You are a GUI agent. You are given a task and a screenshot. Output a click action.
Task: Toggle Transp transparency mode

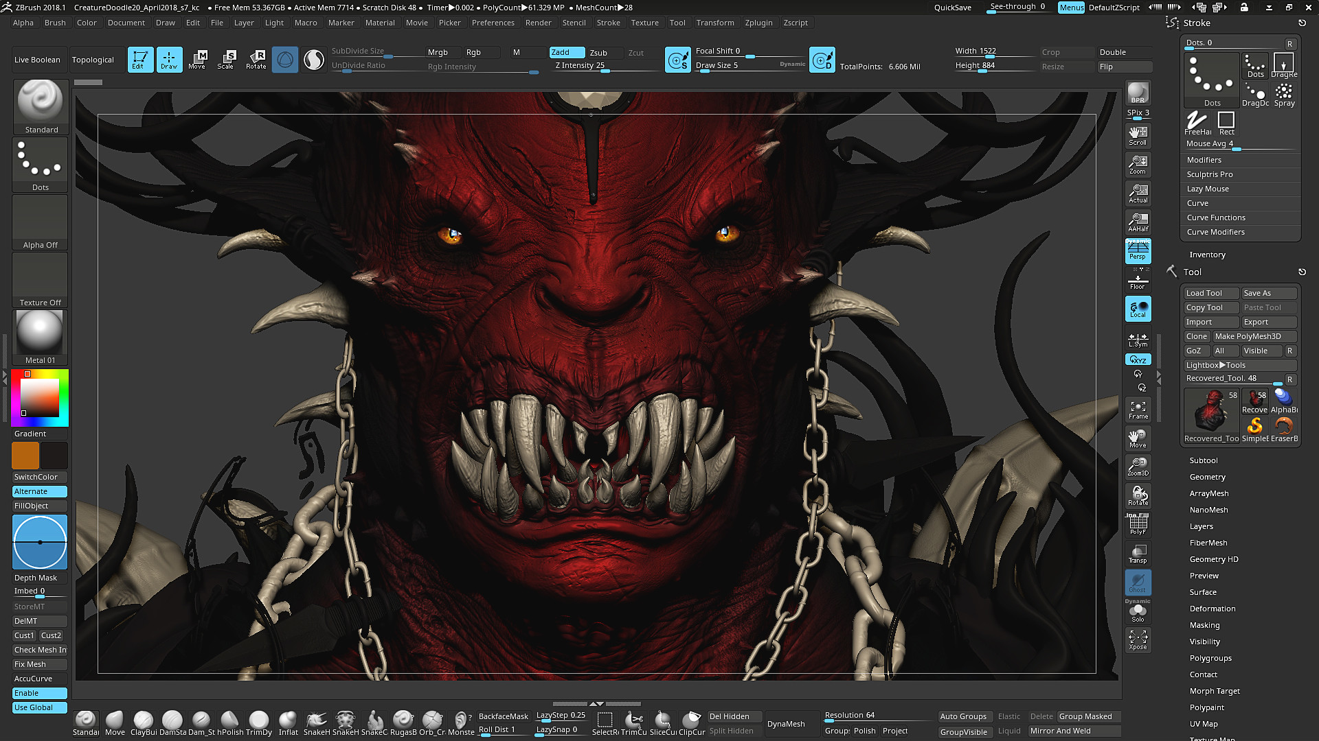click(x=1138, y=554)
